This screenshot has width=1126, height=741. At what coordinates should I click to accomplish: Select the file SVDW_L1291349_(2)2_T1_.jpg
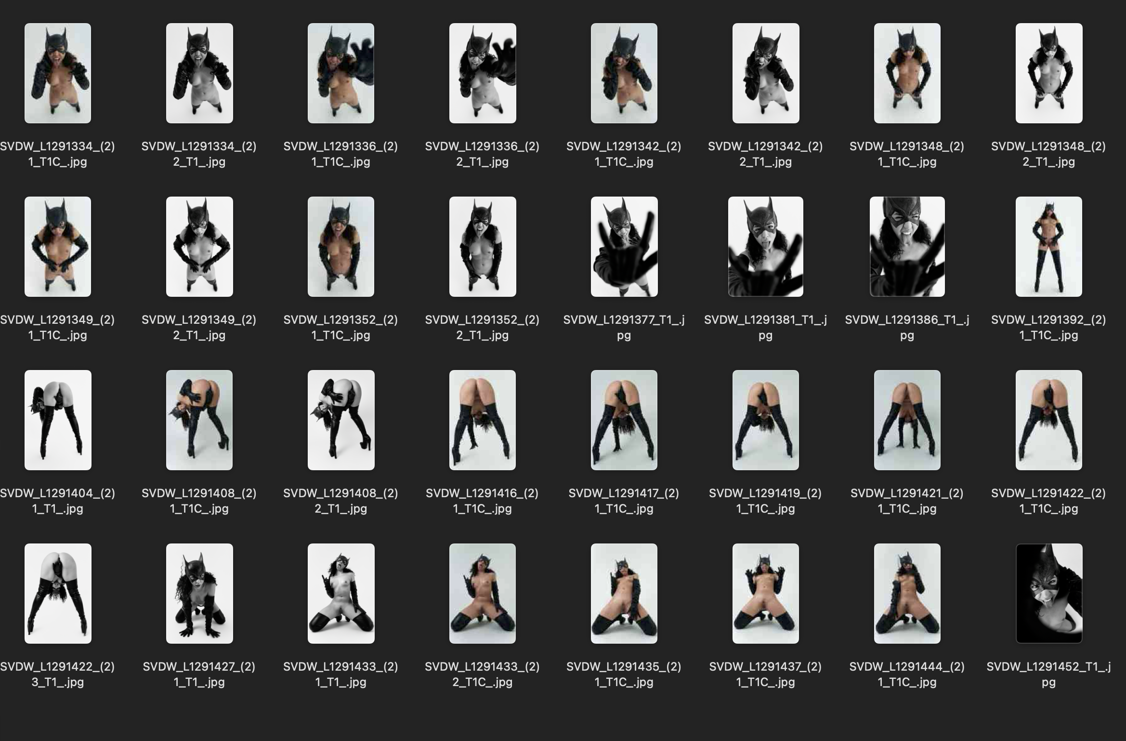(199, 247)
